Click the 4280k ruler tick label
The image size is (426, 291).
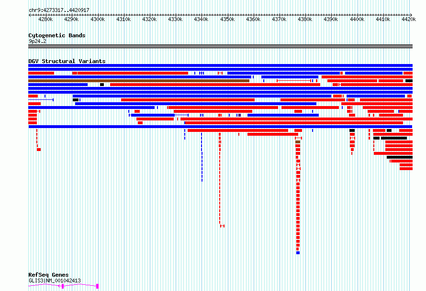click(45, 19)
